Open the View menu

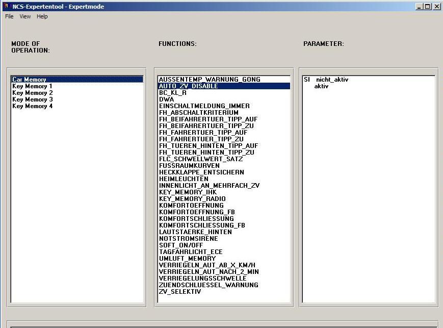click(25, 16)
